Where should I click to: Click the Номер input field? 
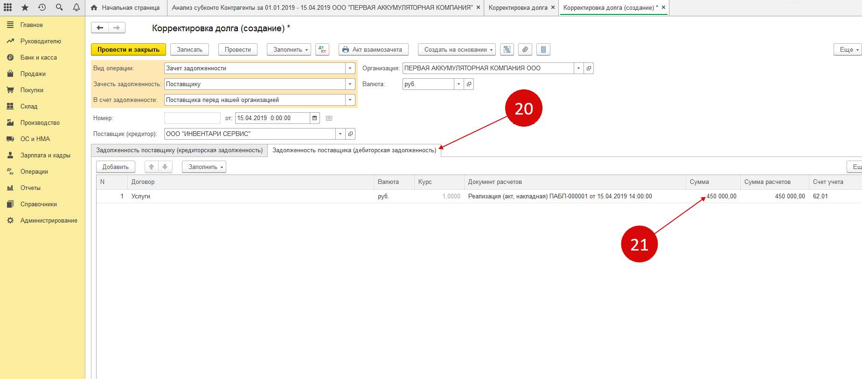point(192,118)
